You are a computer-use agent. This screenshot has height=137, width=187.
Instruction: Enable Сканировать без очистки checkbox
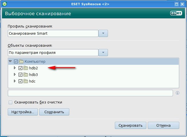point(11,102)
